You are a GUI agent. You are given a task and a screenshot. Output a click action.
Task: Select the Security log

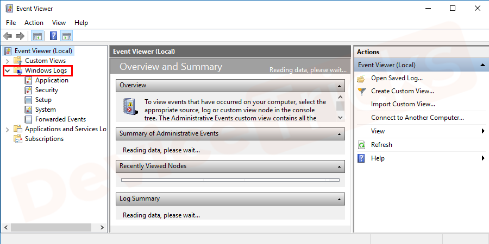pyautogui.click(x=47, y=90)
